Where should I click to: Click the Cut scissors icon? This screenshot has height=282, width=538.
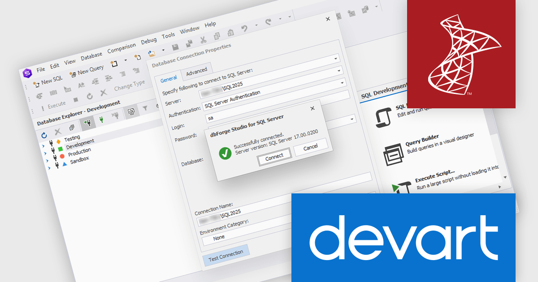203,39
